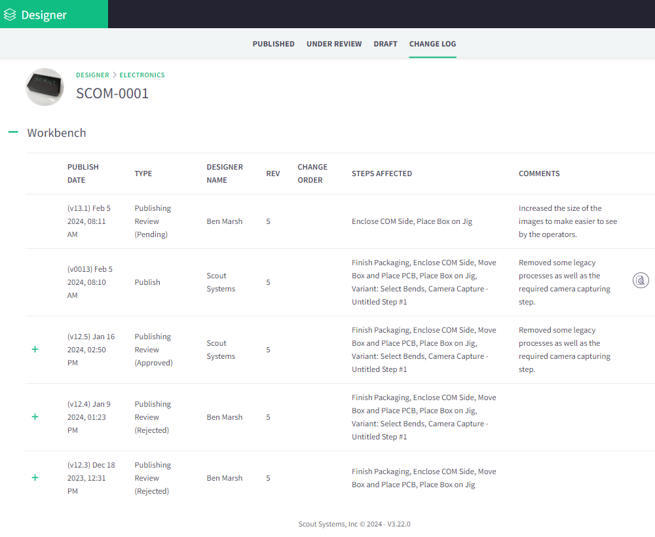Expand the v12.3 Dec 18 row
Image resolution: width=655 pixels, height=537 pixels.
click(x=35, y=478)
